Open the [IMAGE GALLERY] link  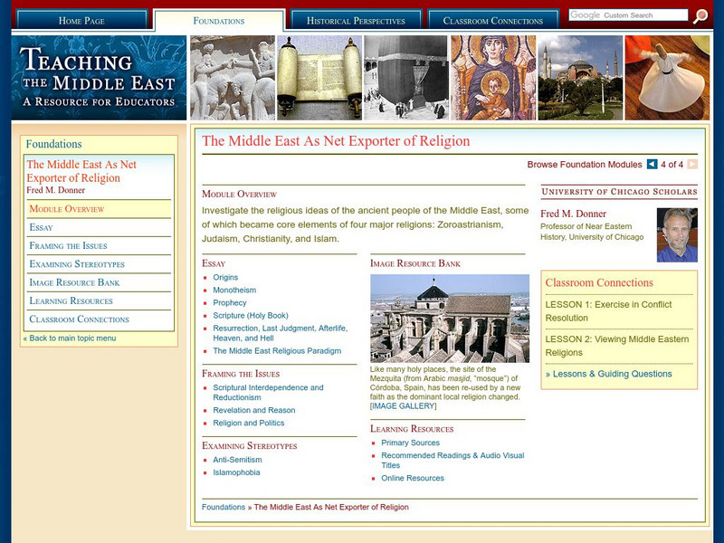(403, 405)
